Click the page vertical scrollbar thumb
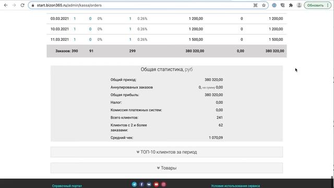Image resolution: width=334 pixels, height=188 pixels. click(332, 178)
